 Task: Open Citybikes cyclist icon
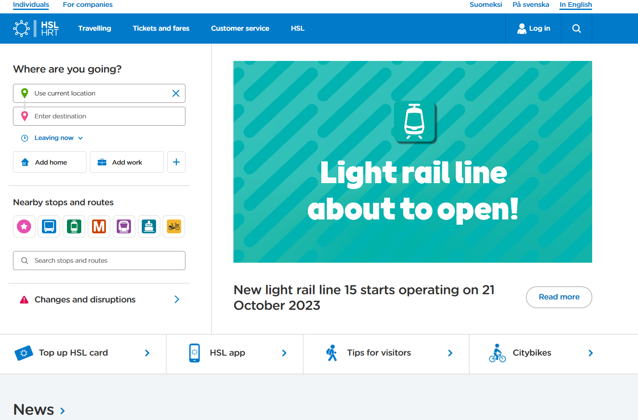tap(497, 353)
